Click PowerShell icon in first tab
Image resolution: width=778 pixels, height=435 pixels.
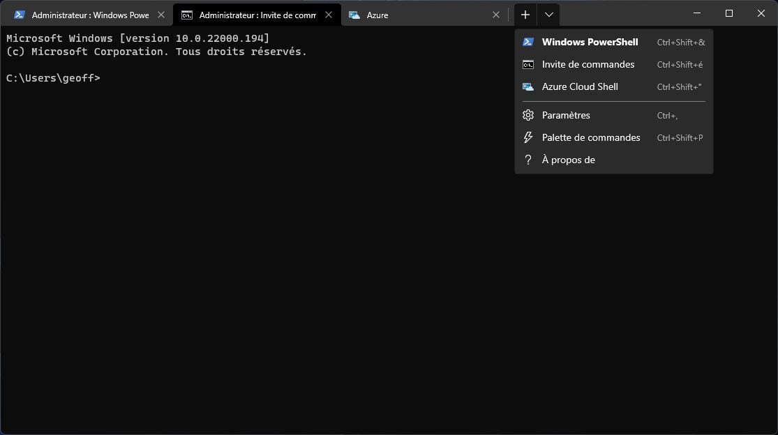coord(20,15)
